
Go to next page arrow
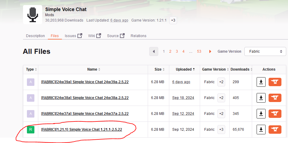click(210, 51)
